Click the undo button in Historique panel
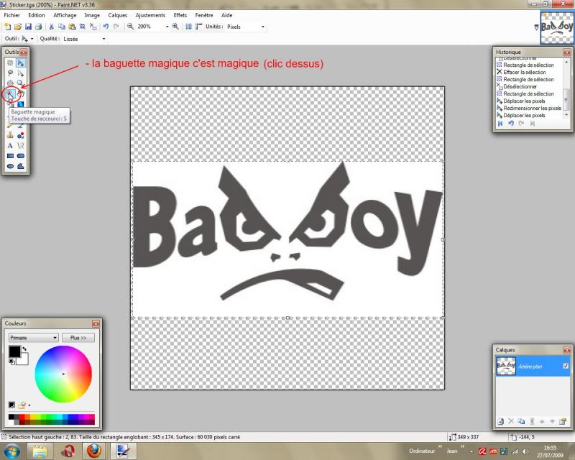Image resolution: width=575 pixels, height=460 pixels. (x=511, y=124)
